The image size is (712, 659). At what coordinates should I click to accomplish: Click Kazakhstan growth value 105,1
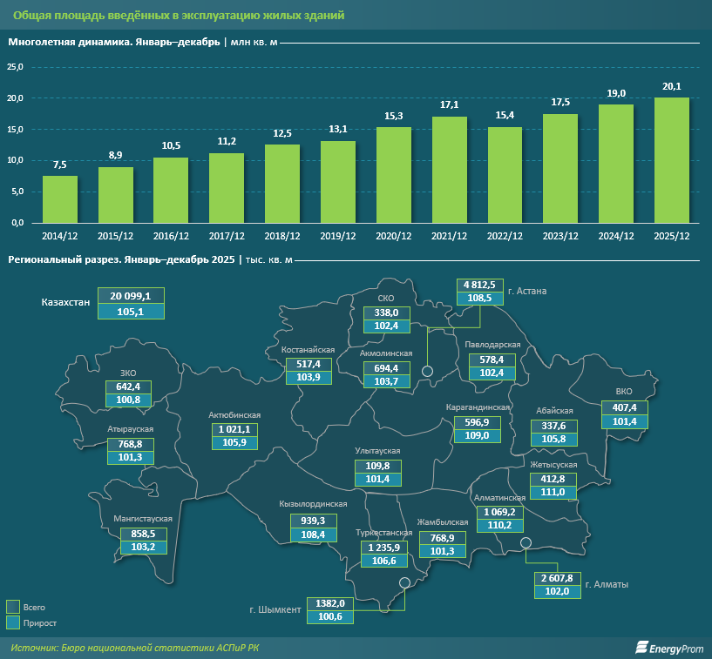tap(130, 312)
